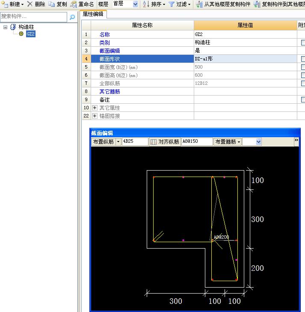Viewport: 305px width, 312px height.
Task: Click the 复制 copy icon
Action: tap(52, 4)
